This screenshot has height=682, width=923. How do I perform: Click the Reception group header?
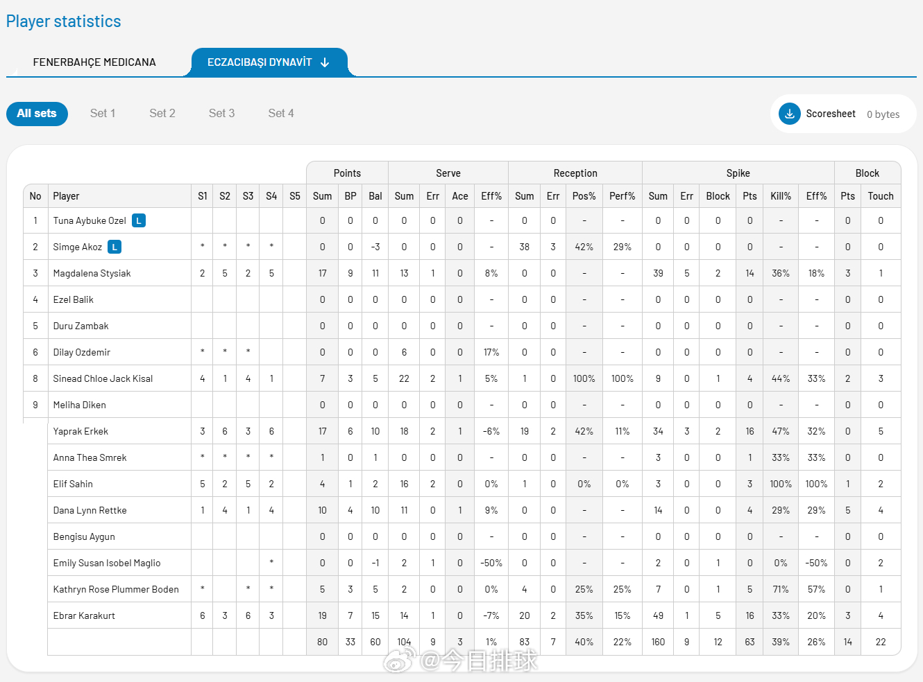point(575,173)
